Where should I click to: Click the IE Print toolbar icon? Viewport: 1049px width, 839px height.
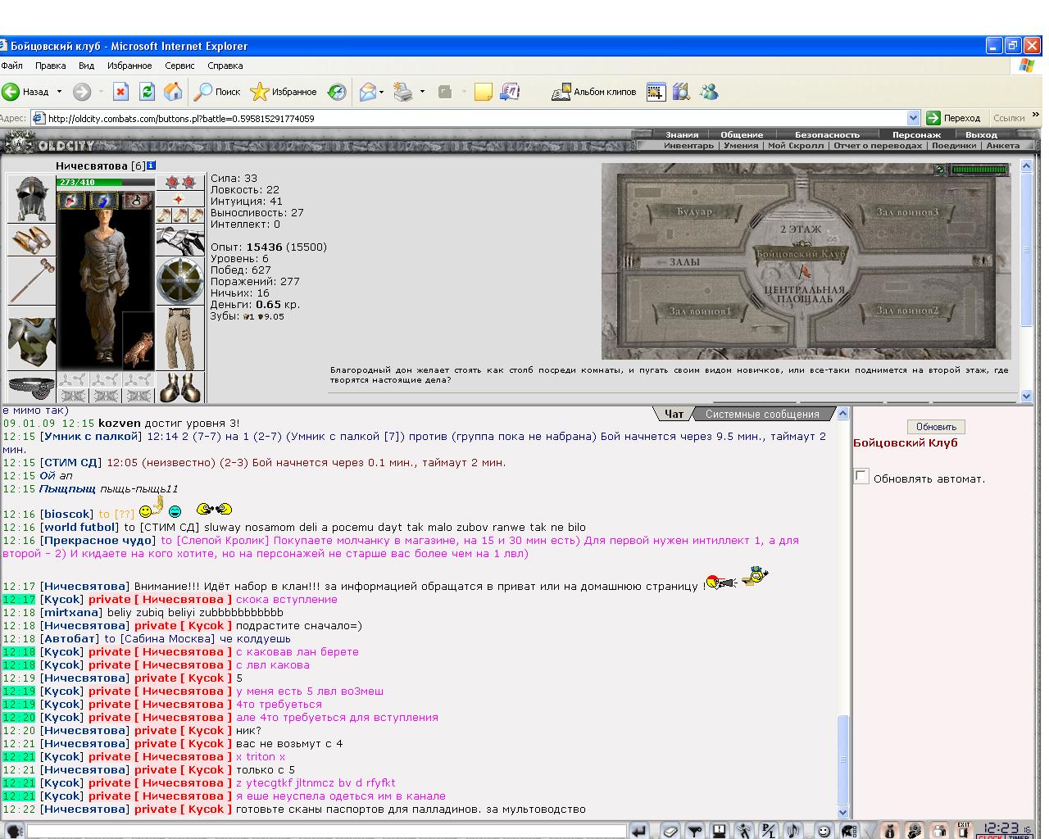[x=402, y=92]
